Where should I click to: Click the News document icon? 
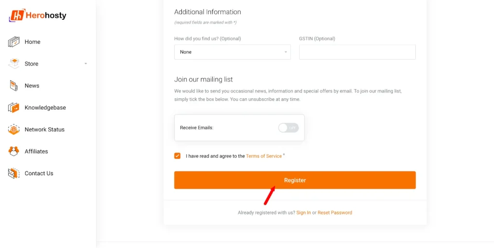point(14,86)
